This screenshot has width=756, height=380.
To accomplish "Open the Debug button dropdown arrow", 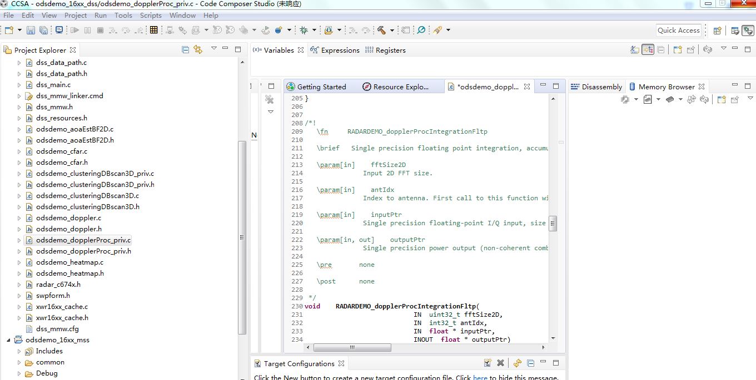I will tap(314, 30).
